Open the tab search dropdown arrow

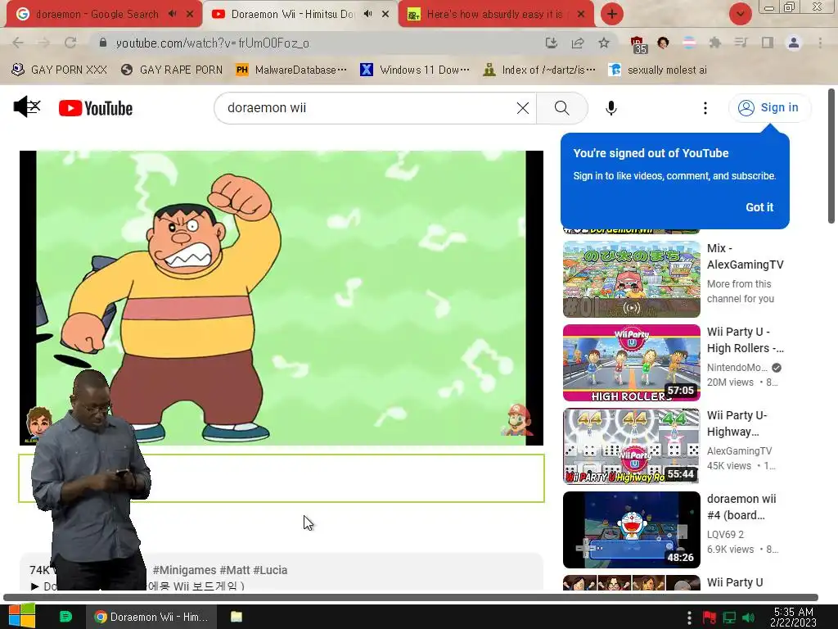coord(740,14)
